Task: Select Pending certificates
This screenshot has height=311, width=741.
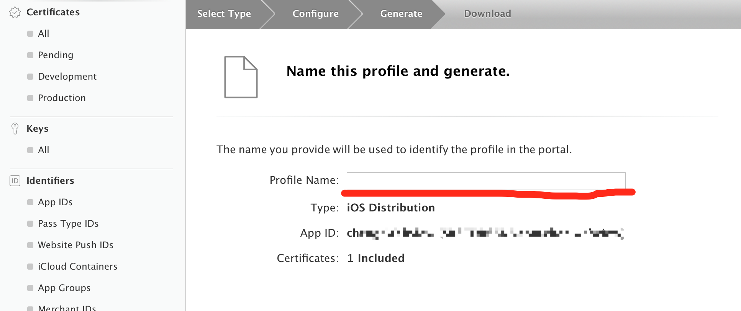Action: pyautogui.click(x=55, y=55)
